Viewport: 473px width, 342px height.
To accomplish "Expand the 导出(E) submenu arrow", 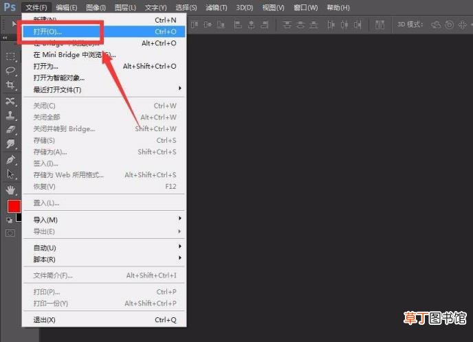I will coord(180,231).
